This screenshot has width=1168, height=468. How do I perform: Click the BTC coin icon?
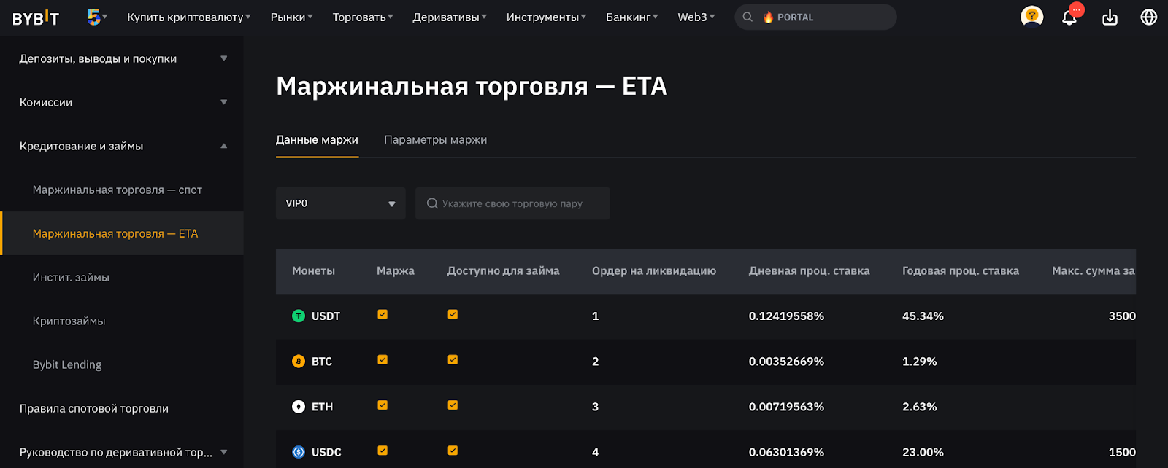point(299,361)
